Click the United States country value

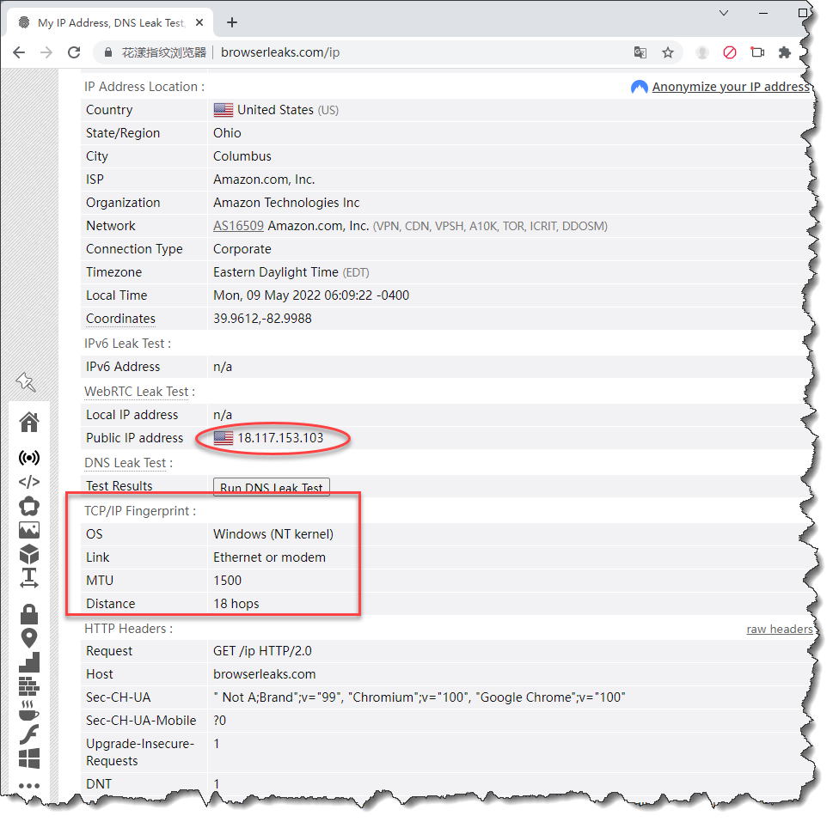276,110
